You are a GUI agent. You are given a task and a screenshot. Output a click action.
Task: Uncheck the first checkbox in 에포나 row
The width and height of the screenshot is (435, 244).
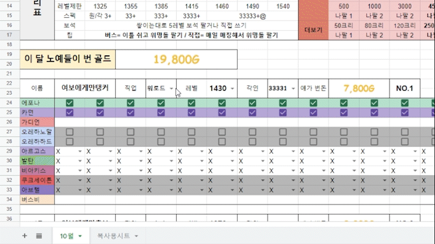tap(70, 103)
